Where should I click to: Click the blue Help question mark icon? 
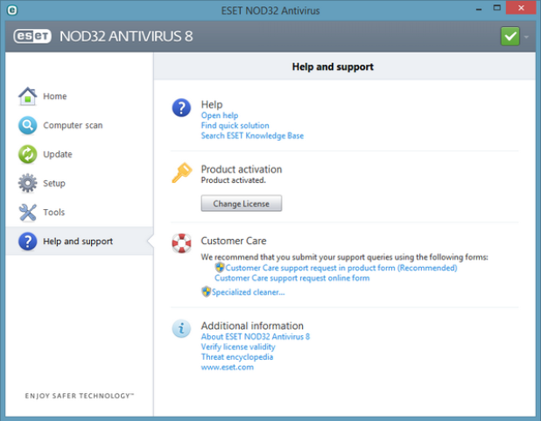[x=181, y=108]
